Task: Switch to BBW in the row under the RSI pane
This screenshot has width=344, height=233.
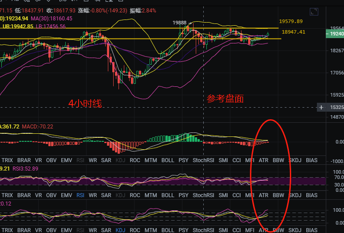Action: point(278,195)
